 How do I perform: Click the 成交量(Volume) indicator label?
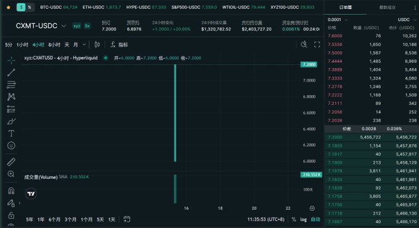point(41,177)
